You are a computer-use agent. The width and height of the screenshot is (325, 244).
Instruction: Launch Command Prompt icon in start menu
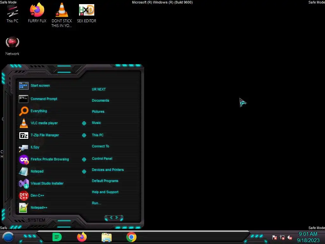(x=23, y=99)
